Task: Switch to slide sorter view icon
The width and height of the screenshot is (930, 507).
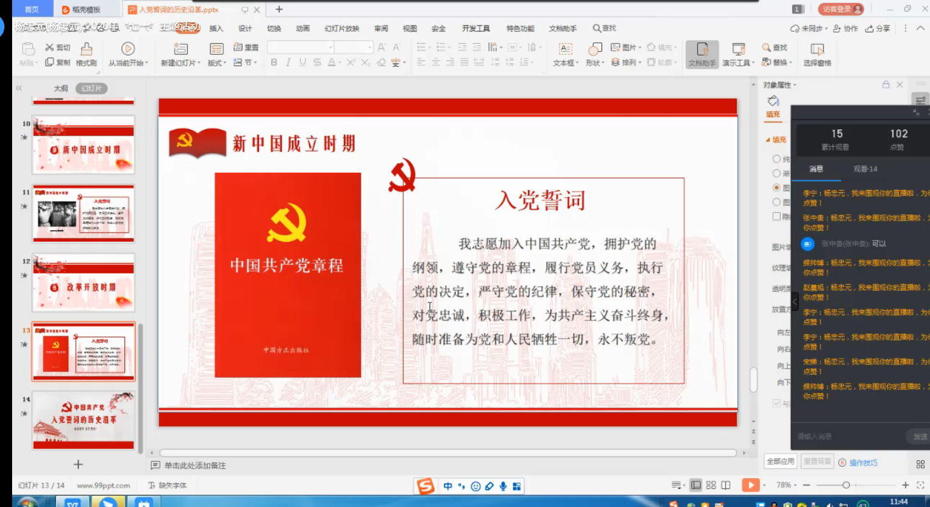Action: 711,485
